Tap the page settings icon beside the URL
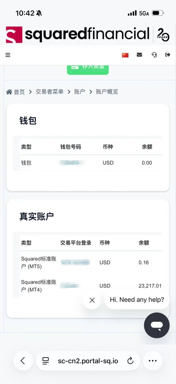The width and height of the screenshot is (176, 384). pos(45,361)
